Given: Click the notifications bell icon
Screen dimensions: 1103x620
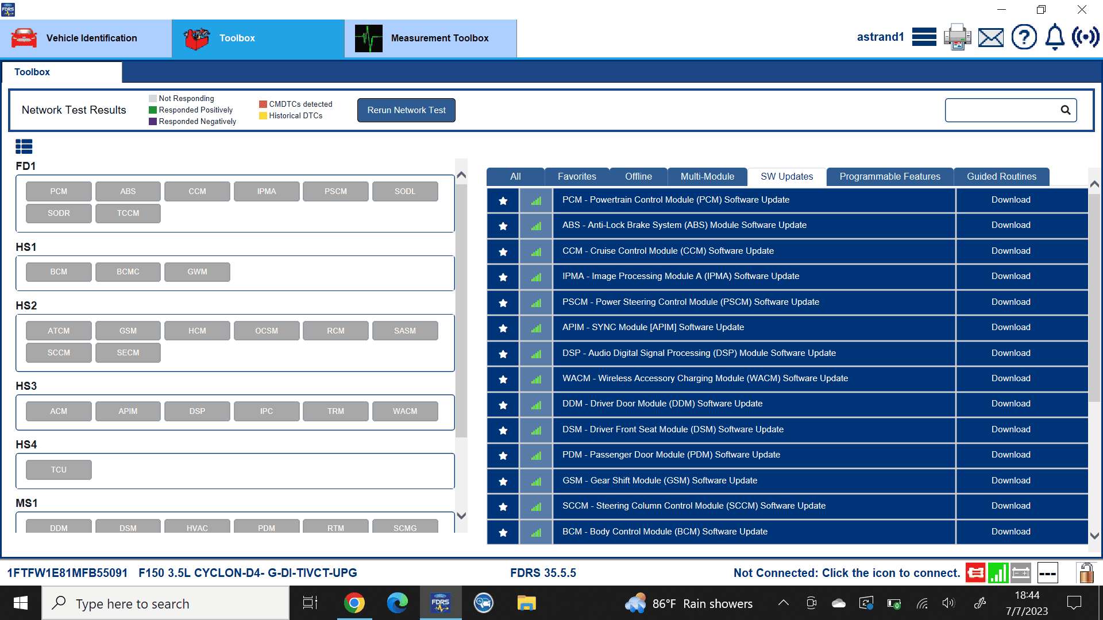Looking at the screenshot, I should pyautogui.click(x=1055, y=37).
